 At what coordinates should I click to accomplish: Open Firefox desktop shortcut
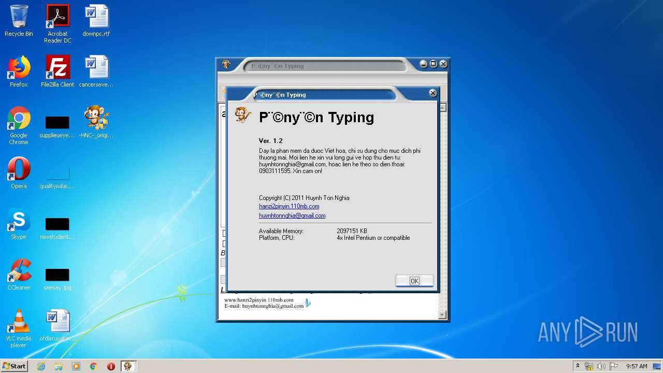pos(19,71)
